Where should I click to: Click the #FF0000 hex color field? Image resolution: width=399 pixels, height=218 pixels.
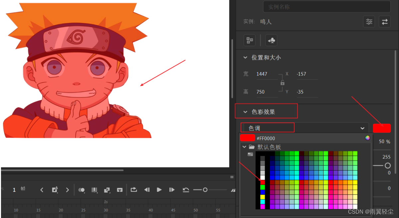[x=266, y=138]
